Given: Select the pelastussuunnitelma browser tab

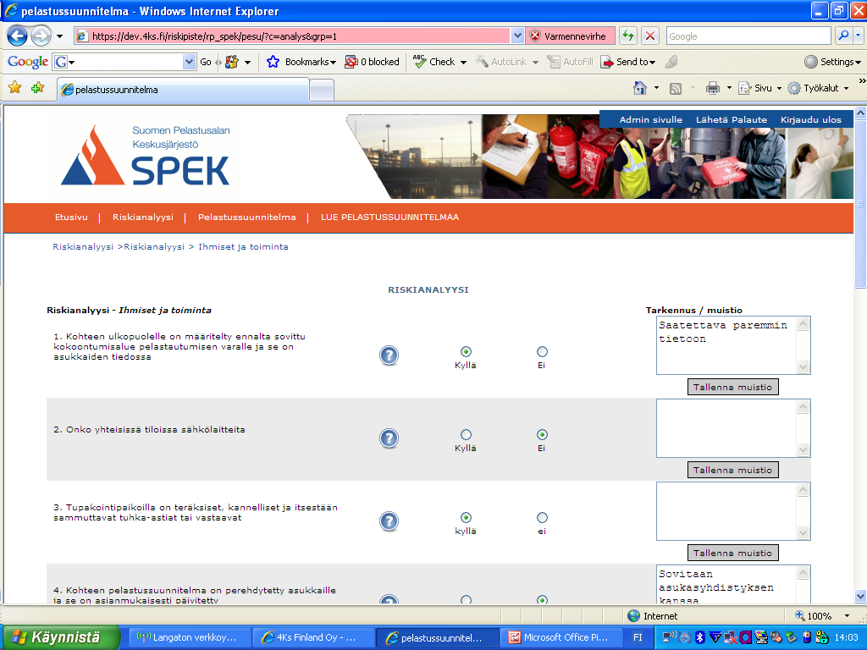Looking at the screenshot, I should click(183, 90).
